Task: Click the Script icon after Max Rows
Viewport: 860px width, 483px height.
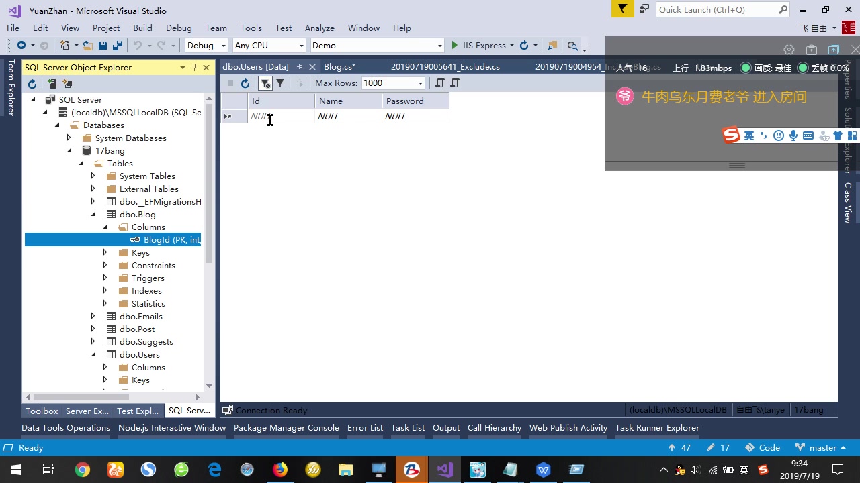Action: pyautogui.click(x=440, y=83)
